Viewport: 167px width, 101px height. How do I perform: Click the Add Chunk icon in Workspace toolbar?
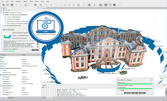pos(2,10)
